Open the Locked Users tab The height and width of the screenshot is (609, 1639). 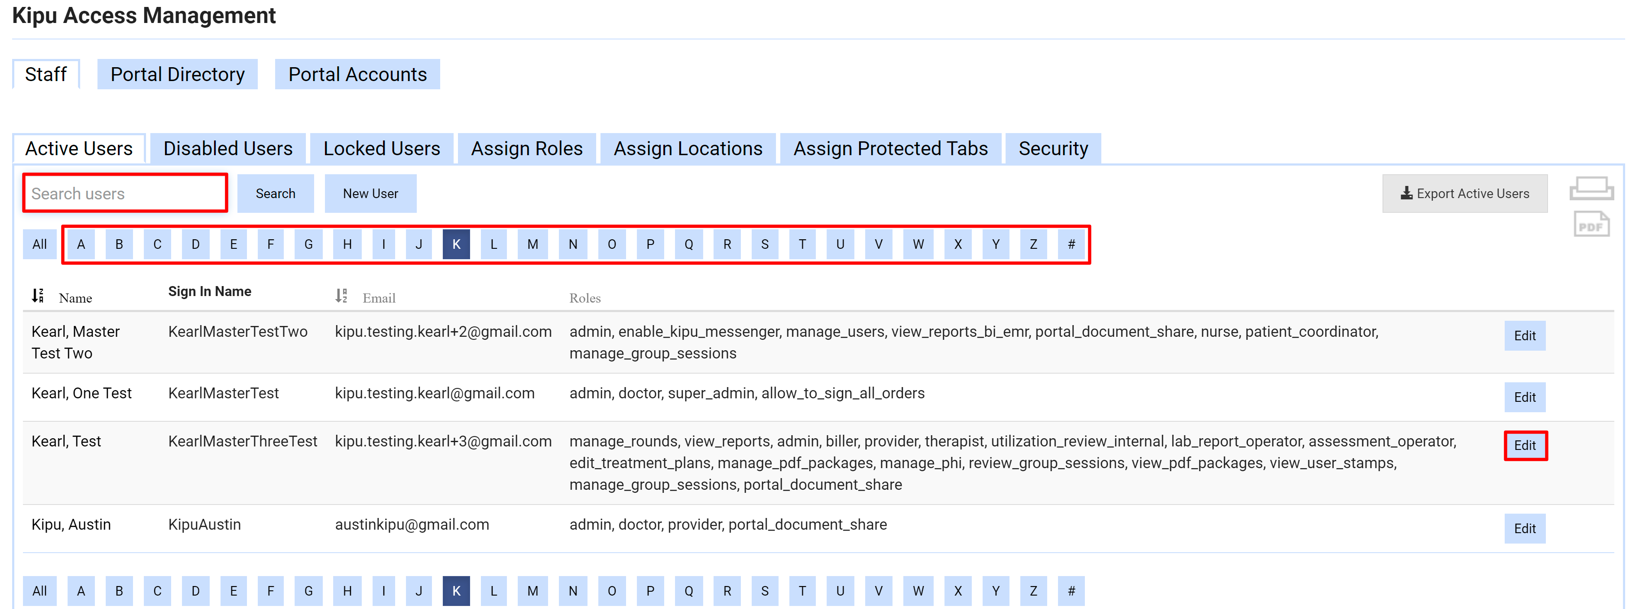coord(381,148)
